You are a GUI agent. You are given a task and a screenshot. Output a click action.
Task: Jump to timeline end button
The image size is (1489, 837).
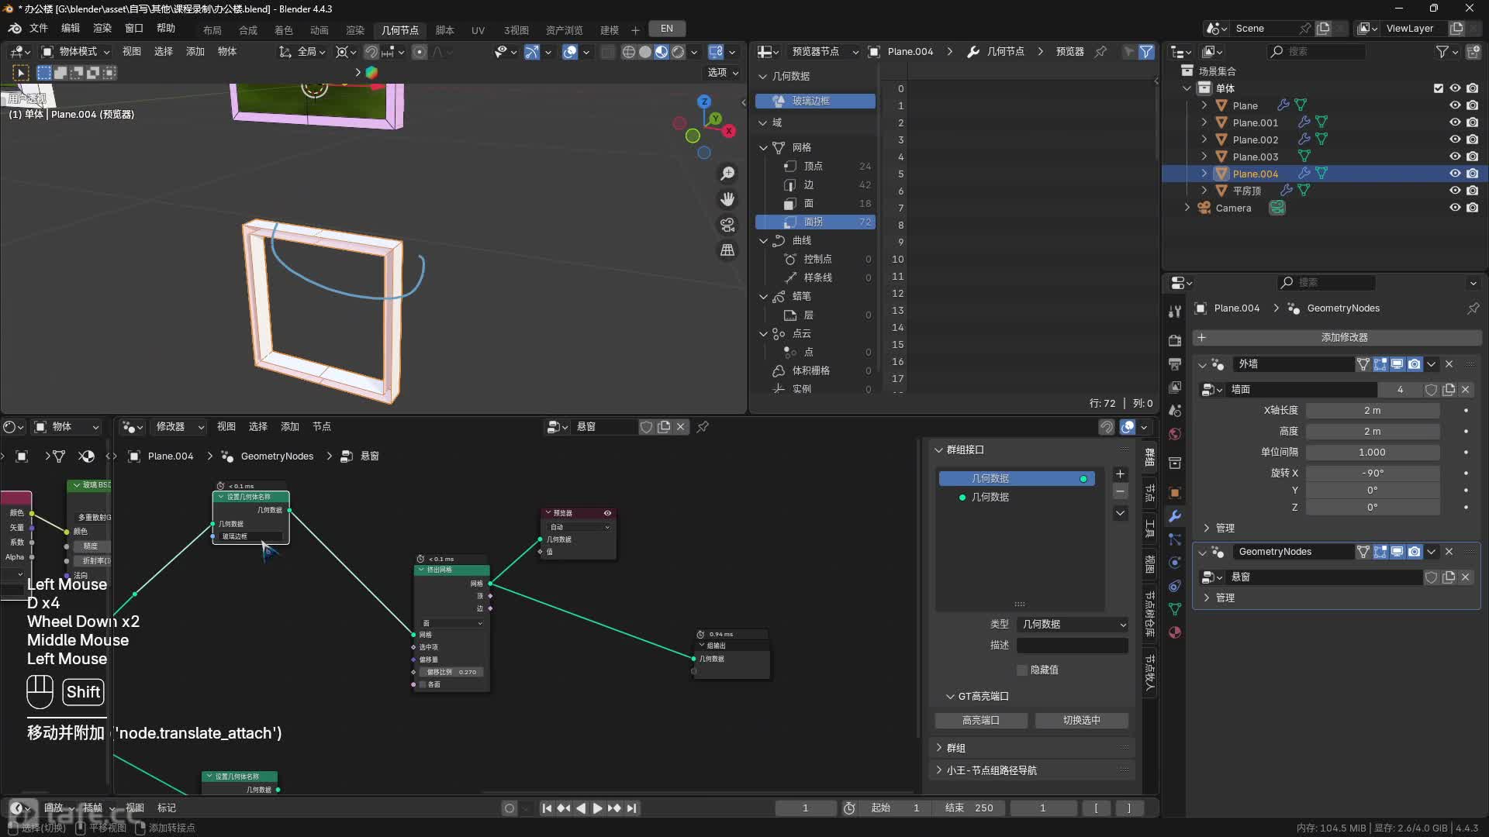pyautogui.click(x=632, y=808)
